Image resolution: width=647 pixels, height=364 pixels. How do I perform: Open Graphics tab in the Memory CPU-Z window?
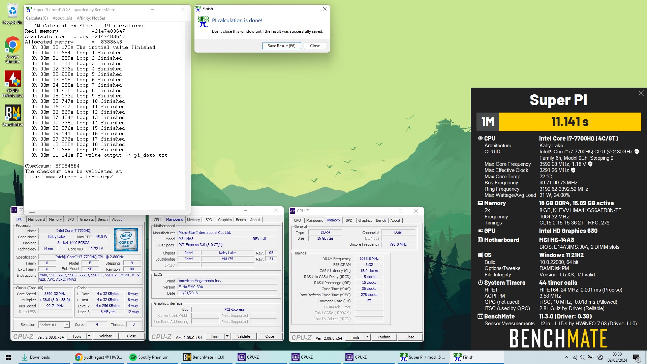365,220
